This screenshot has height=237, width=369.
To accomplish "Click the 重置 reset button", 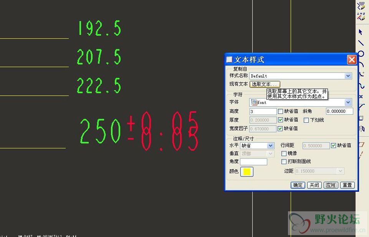I will 347,185.
